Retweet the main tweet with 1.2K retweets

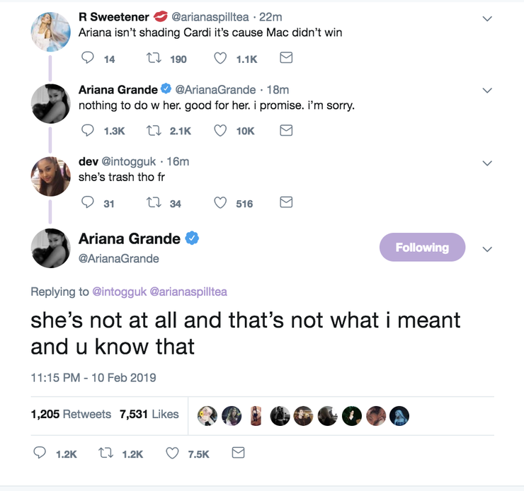pos(106,454)
